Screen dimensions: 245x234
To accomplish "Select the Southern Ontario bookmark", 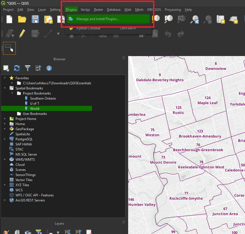I will pos(43,98).
